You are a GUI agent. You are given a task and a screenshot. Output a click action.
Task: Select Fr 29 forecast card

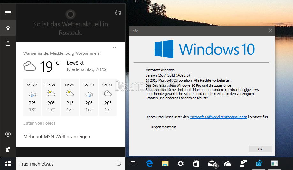click(x=70, y=97)
